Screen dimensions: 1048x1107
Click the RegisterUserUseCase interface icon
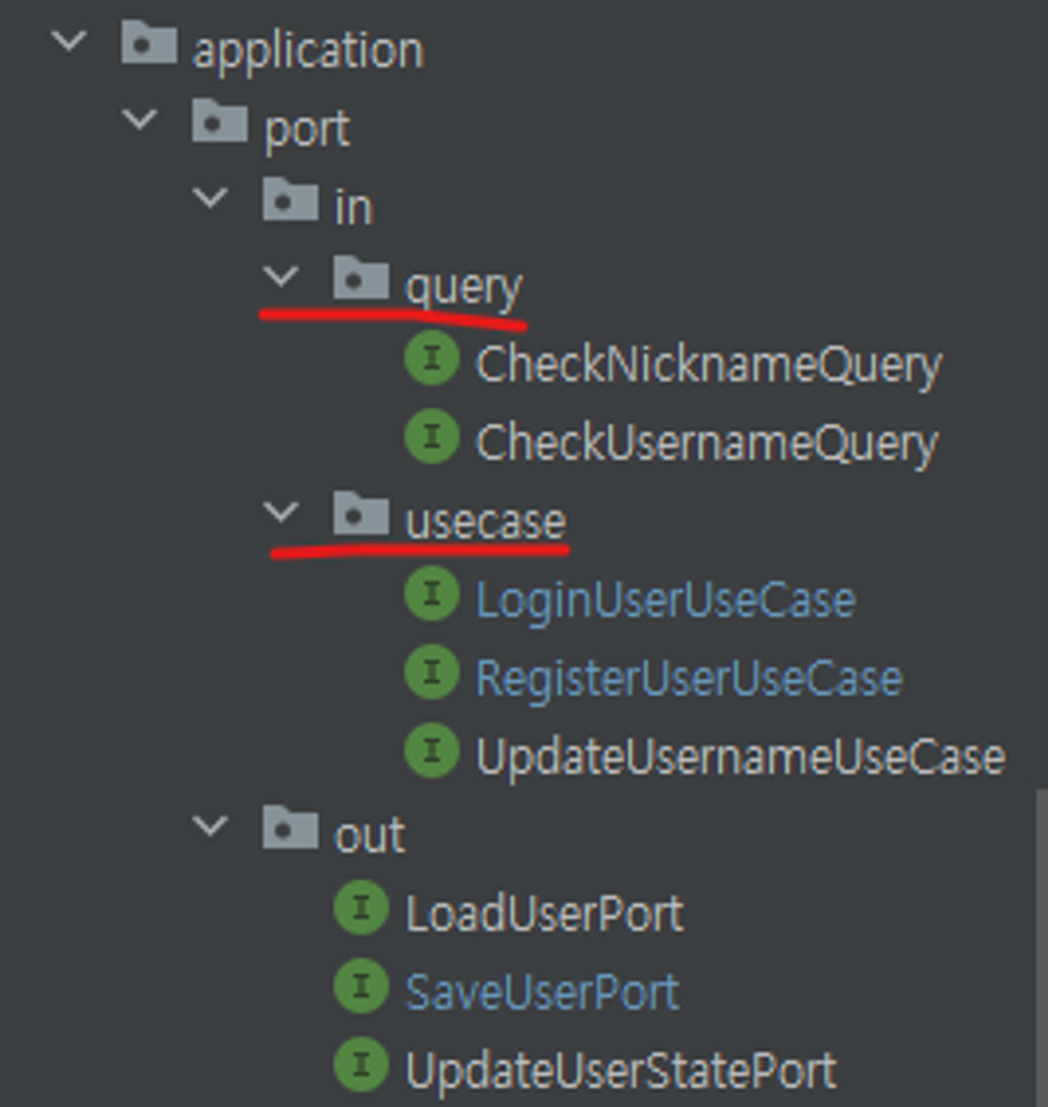[x=432, y=671]
